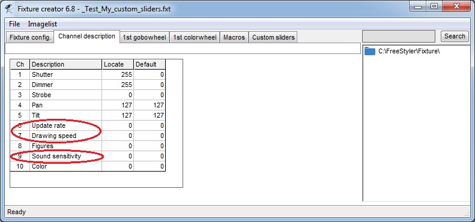
Task: Click the text field below the tabs
Action: pos(183,49)
